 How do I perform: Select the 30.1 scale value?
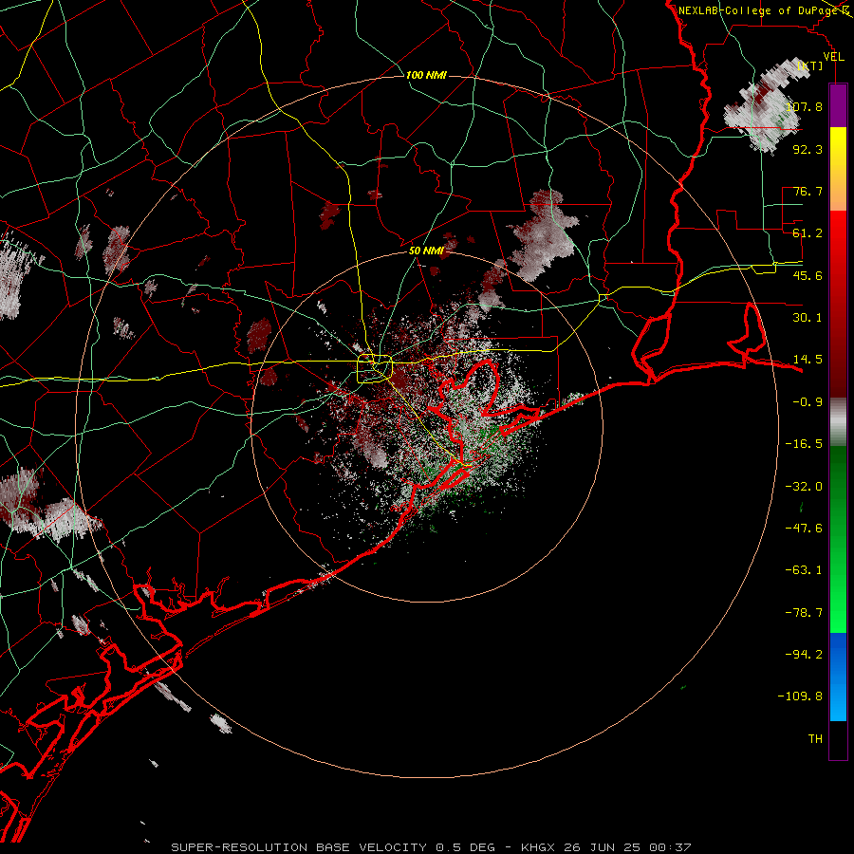pos(808,318)
